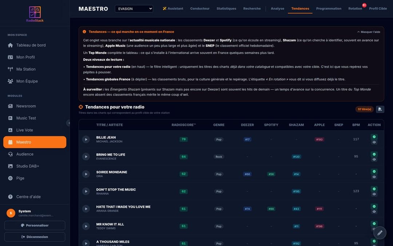The image size is (393, 246).
Task: Go to Ma Station
Action: pyautogui.click(x=35, y=69)
